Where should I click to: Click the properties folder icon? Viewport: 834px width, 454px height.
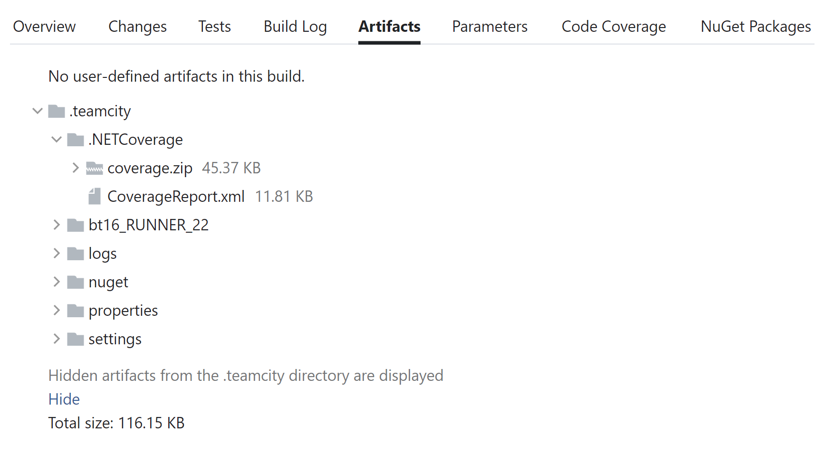click(75, 310)
